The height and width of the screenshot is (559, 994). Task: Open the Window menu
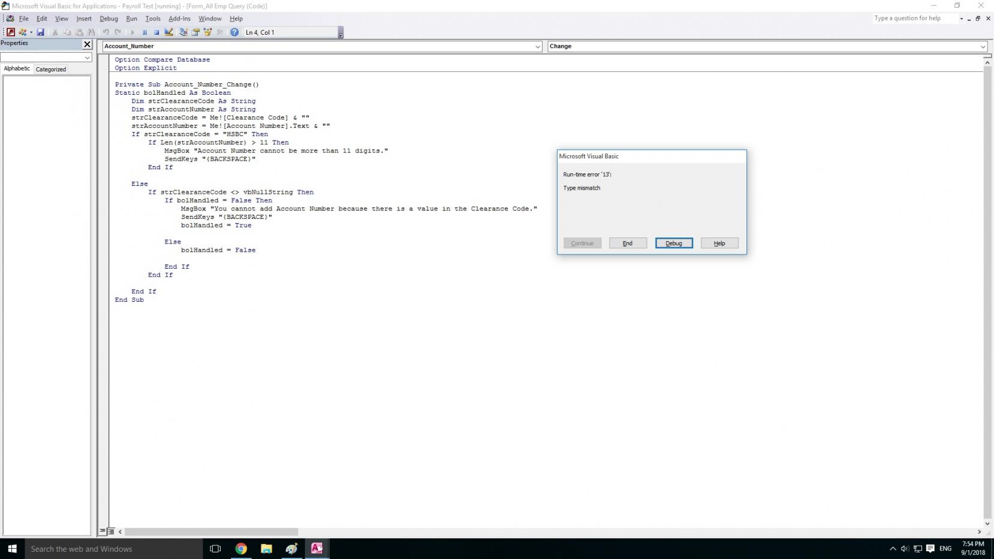(x=210, y=19)
